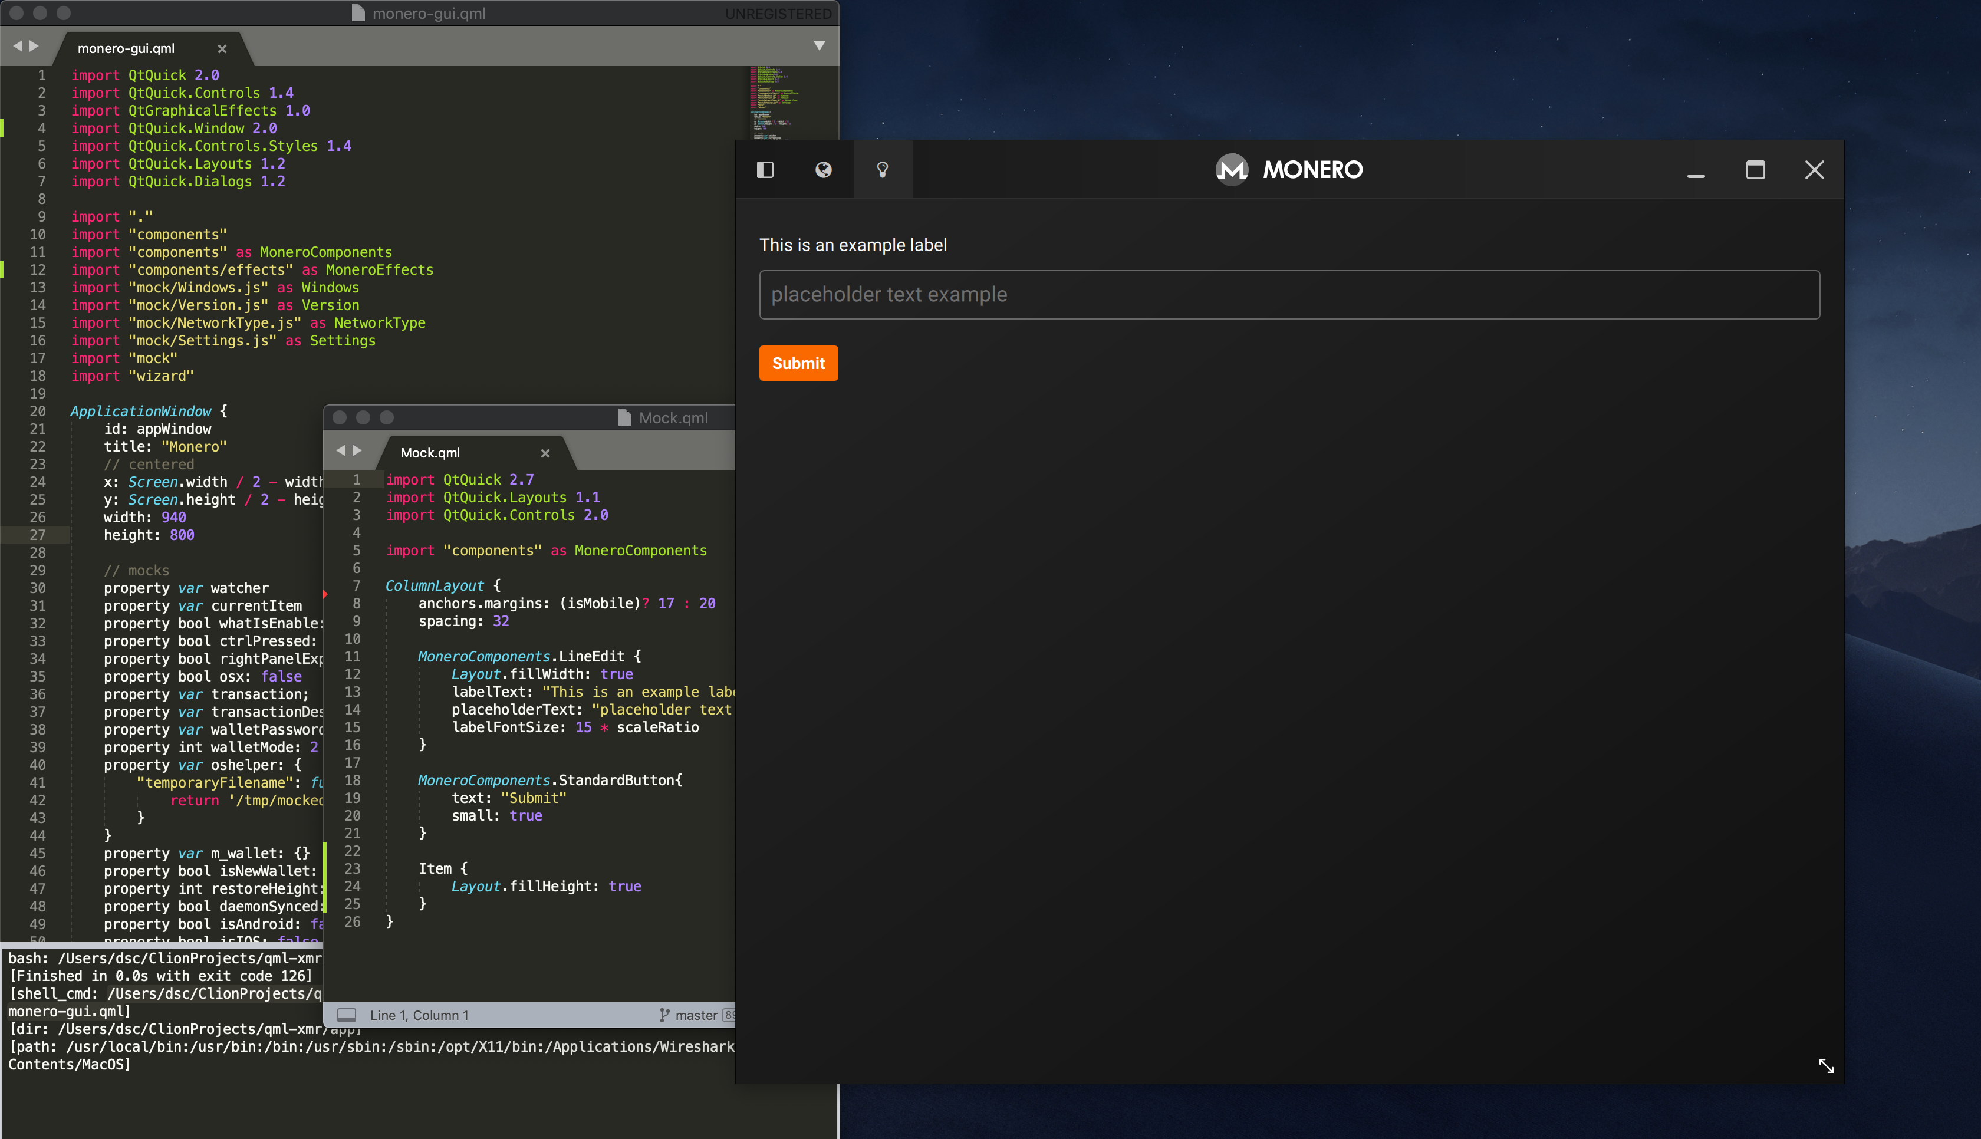Image resolution: width=1981 pixels, height=1139 pixels.
Task: Minimize the Monero window
Action: (x=1696, y=176)
